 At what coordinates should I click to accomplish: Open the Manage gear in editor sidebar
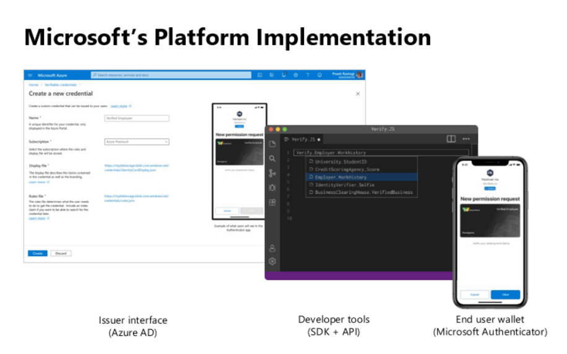click(272, 262)
